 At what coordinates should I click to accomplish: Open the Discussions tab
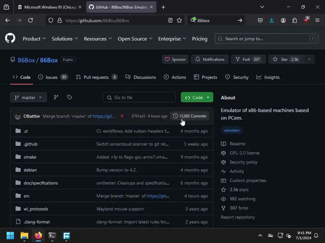coord(141,77)
